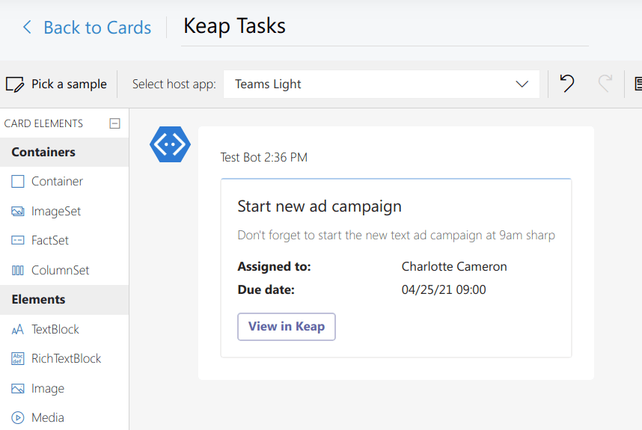Click the Test Bot 2:36 PM text
642x430 pixels.
(263, 158)
